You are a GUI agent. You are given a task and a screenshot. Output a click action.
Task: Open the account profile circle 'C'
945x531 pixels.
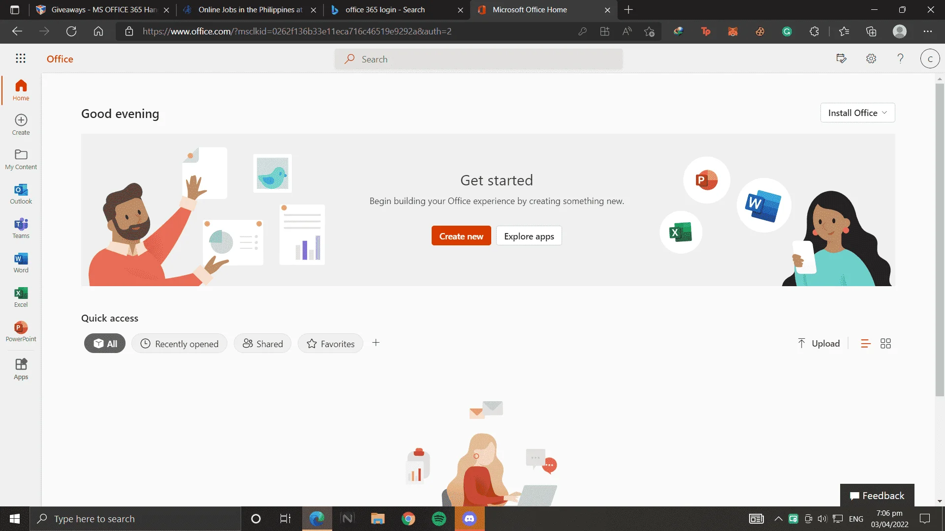pos(930,59)
